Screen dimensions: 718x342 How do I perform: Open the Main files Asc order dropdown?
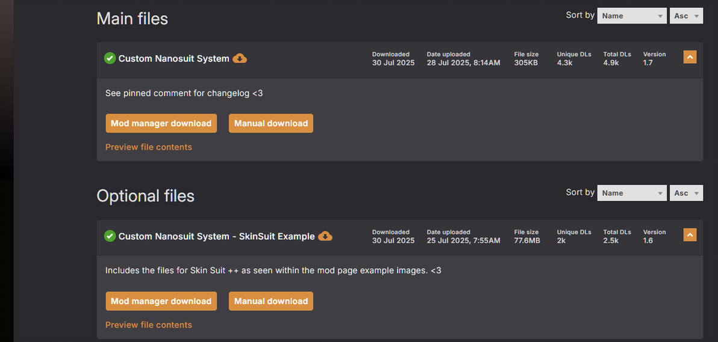(686, 16)
